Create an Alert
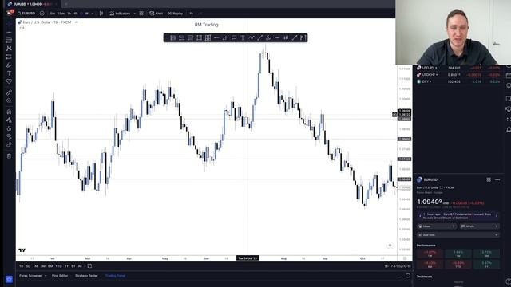The height and width of the screenshot is (287, 511). [x=156, y=14]
